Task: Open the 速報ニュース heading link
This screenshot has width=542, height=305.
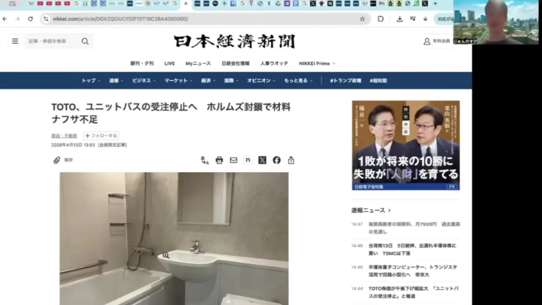Action: pyautogui.click(x=371, y=210)
